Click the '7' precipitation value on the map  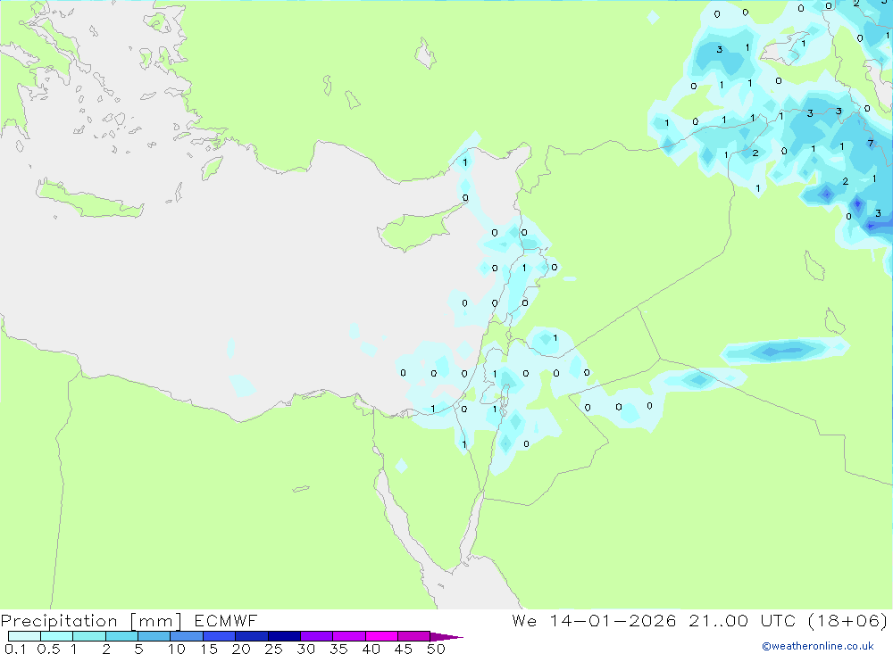pyautogui.click(x=870, y=144)
